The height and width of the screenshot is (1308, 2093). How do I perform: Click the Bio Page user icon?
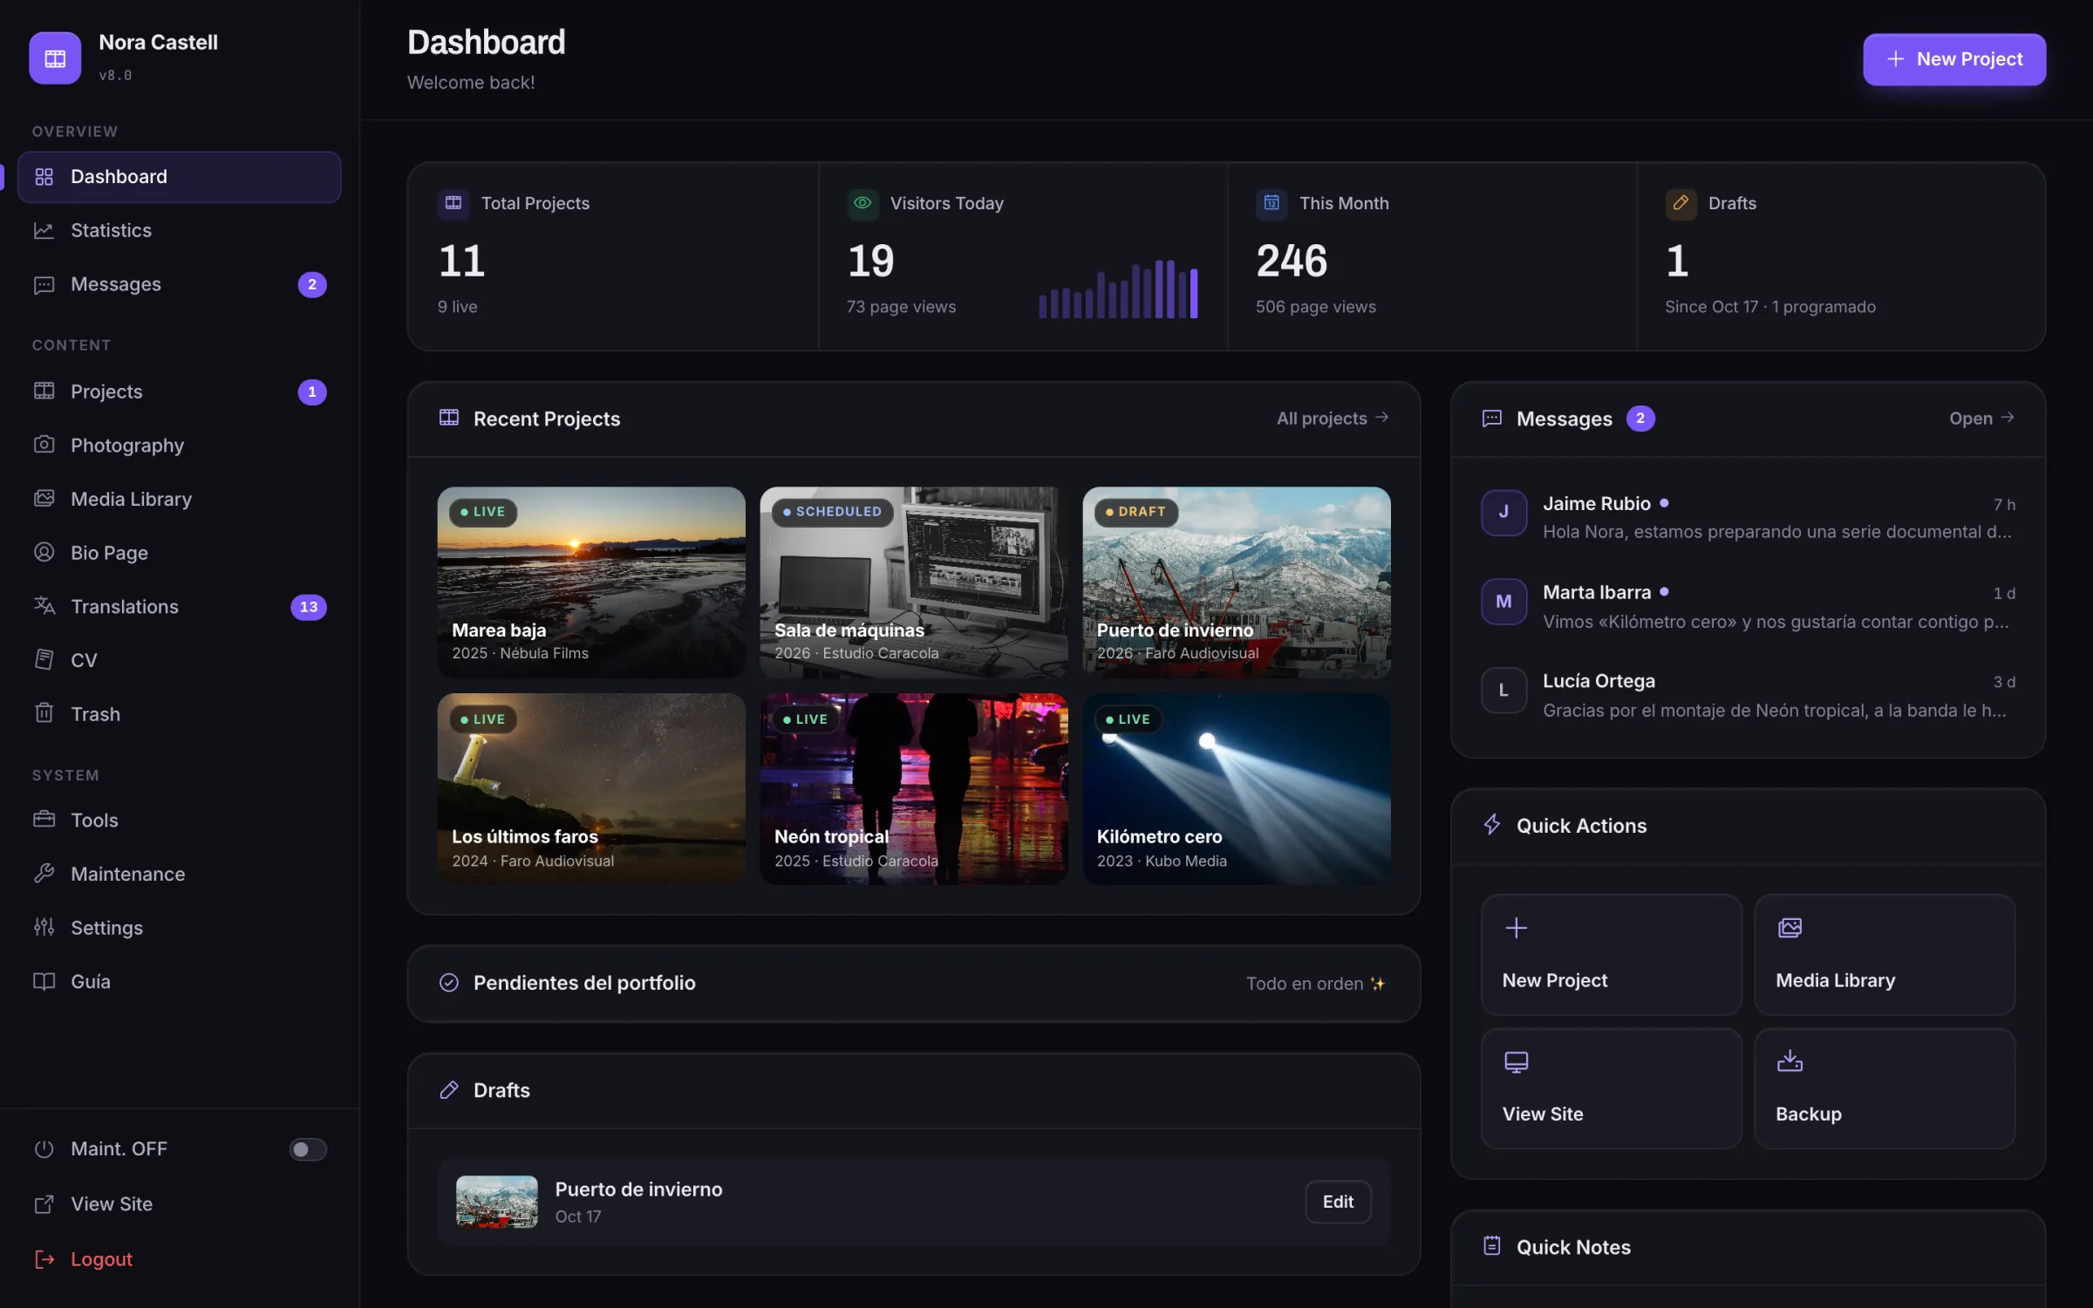[x=44, y=552]
